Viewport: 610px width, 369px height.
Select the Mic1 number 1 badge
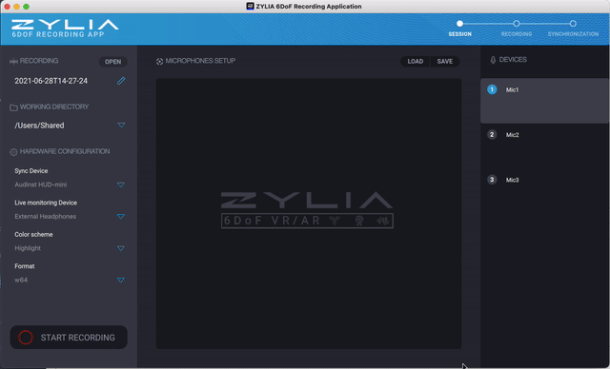coord(492,89)
